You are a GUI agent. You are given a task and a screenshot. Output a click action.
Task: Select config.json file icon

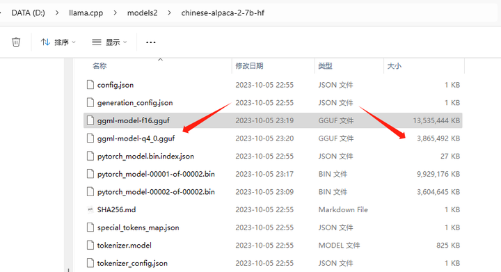(90, 85)
